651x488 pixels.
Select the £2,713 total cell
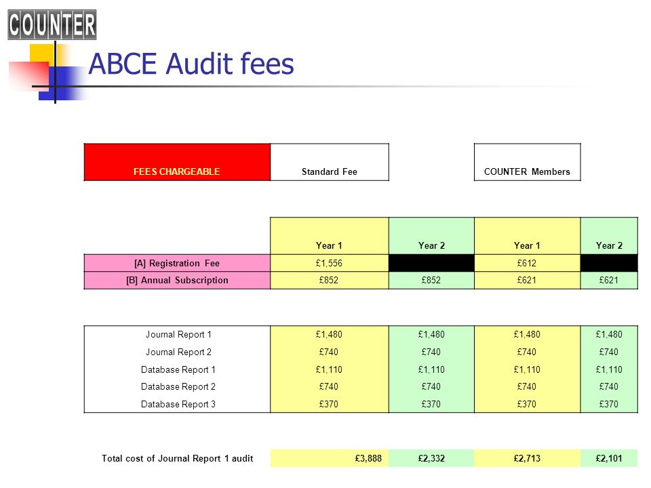528,459
